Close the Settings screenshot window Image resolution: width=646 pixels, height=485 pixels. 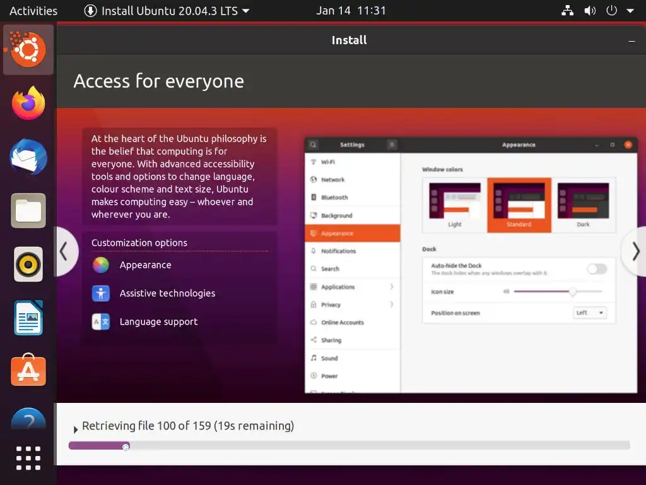[628, 145]
